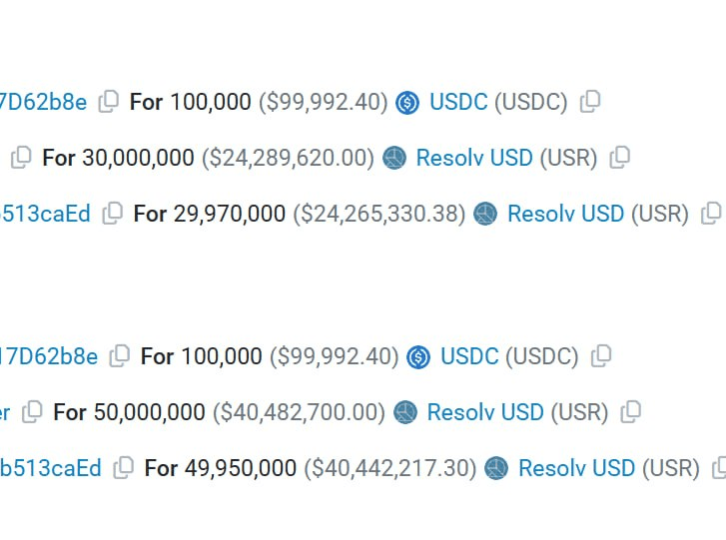The height and width of the screenshot is (540, 726).
Task: Copy USDC token address in first row
Action: click(x=590, y=101)
